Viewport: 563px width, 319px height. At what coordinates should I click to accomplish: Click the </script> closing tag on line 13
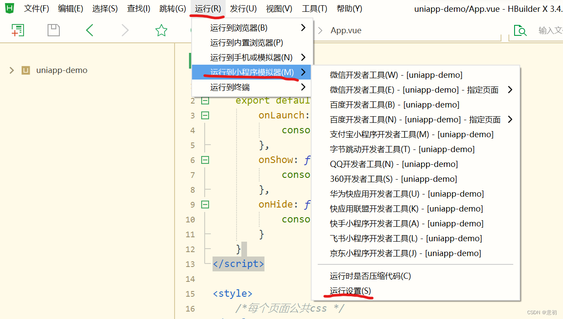click(238, 264)
